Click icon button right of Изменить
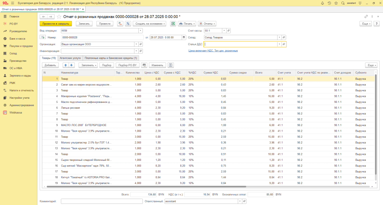The height and width of the screenshot is (205, 383). pyautogui.click(x=171, y=65)
